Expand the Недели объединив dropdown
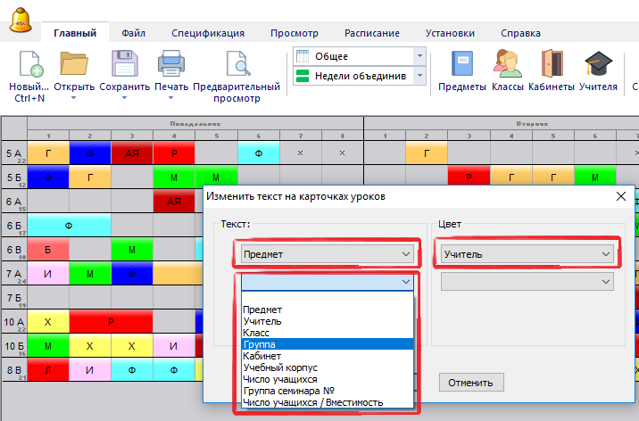The height and width of the screenshot is (421, 639). [x=419, y=77]
